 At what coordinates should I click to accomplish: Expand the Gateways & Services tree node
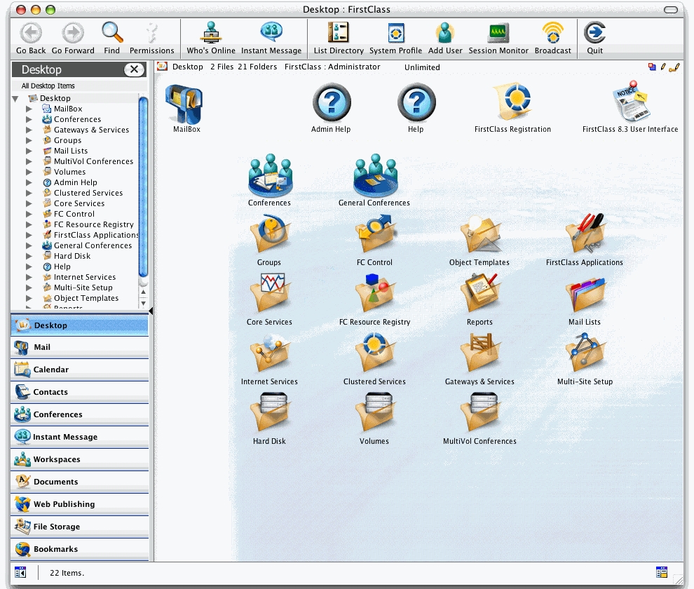[29, 130]
